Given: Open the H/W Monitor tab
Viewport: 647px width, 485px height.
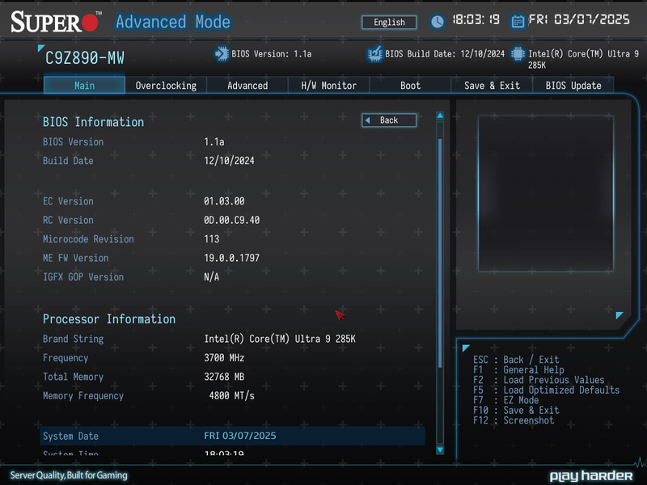Looking at the screenshot, I should 328,86.
